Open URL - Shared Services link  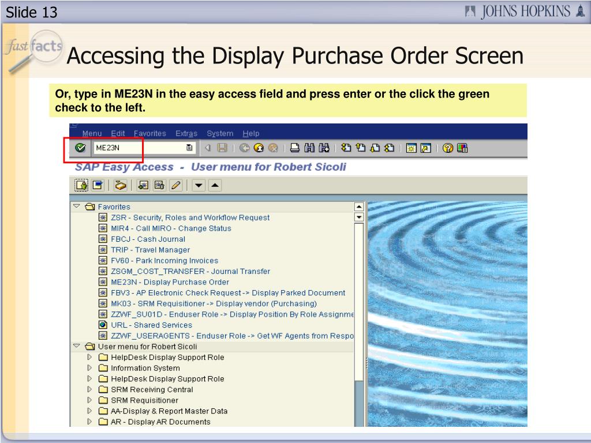(151, 325)
